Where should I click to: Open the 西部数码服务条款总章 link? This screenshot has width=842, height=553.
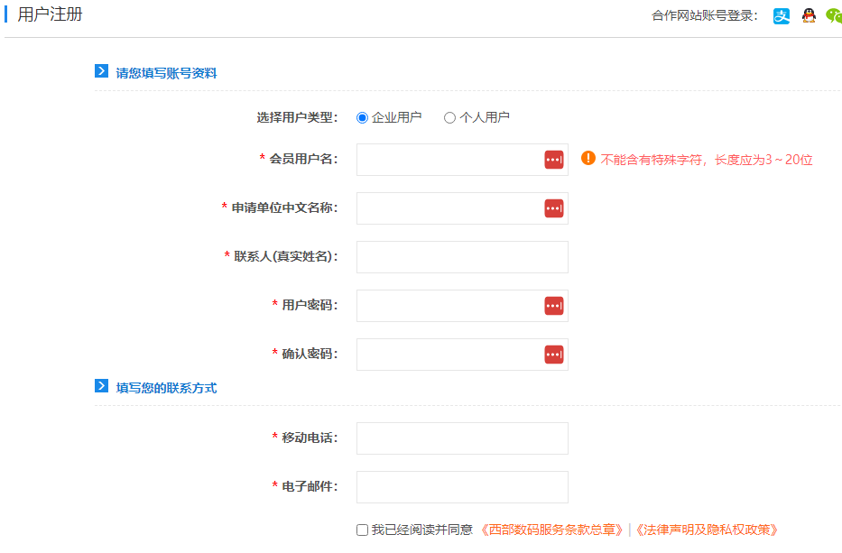click(552, 530)
